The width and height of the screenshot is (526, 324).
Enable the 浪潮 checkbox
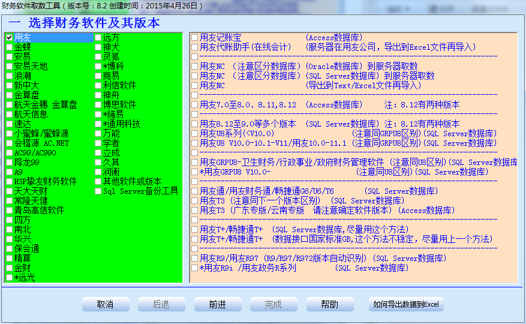[10, 76]
